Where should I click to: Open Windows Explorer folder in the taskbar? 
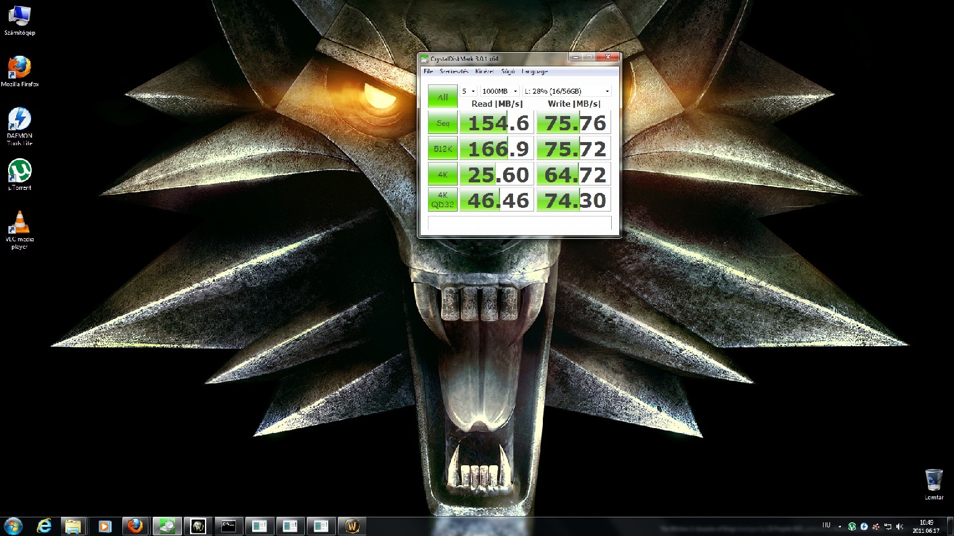(73, 526)
